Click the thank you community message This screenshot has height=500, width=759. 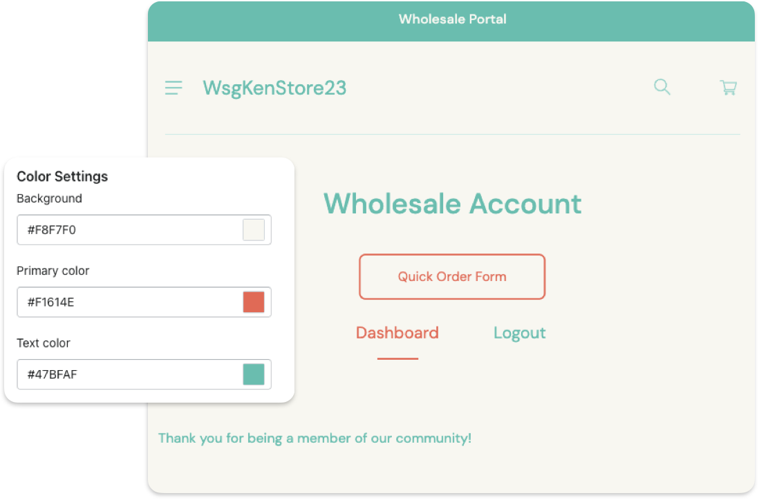315,439
